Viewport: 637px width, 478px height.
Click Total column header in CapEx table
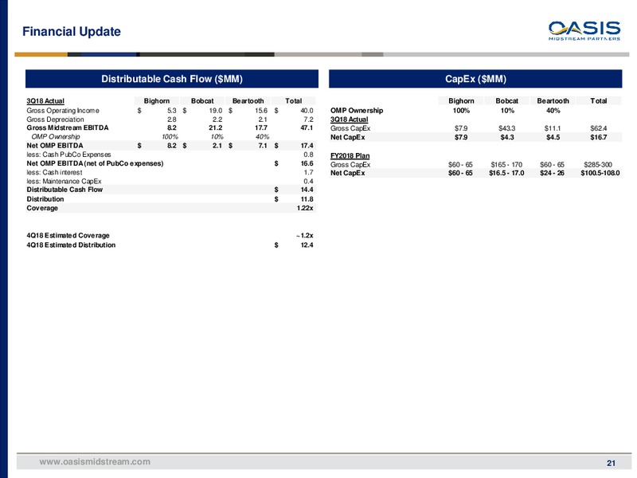click(x=599, y=101)
